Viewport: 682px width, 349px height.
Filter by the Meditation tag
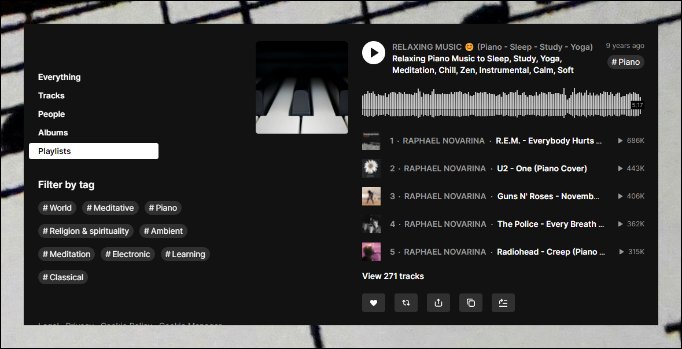coord(67,254)
